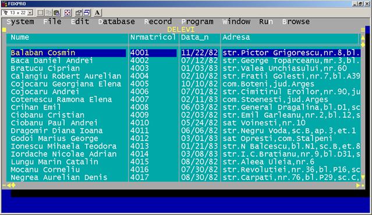Image resolution: width=372 pixels, height=215 pixels.
Task: Click the Mark selection toolbar icon
Action: [41, 13]
